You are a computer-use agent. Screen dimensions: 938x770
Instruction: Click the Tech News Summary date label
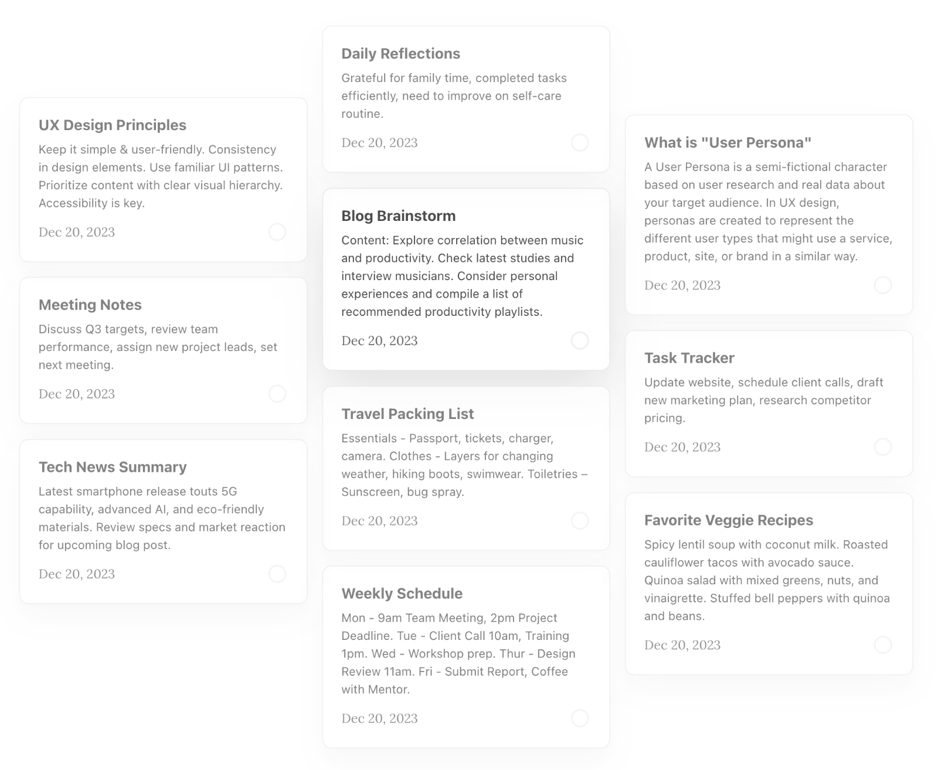[x=77, y=574]
